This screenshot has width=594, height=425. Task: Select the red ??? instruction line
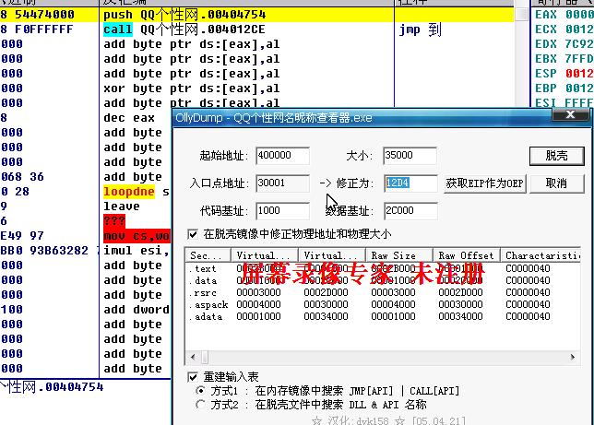point(114,221)
